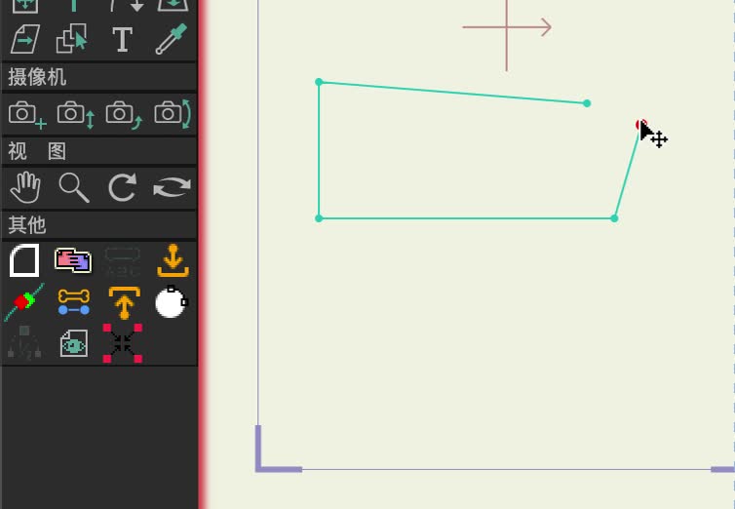The image size is (735, 509).
Task: Click the red corner squares shrink icon
Action: coord(123,343)
